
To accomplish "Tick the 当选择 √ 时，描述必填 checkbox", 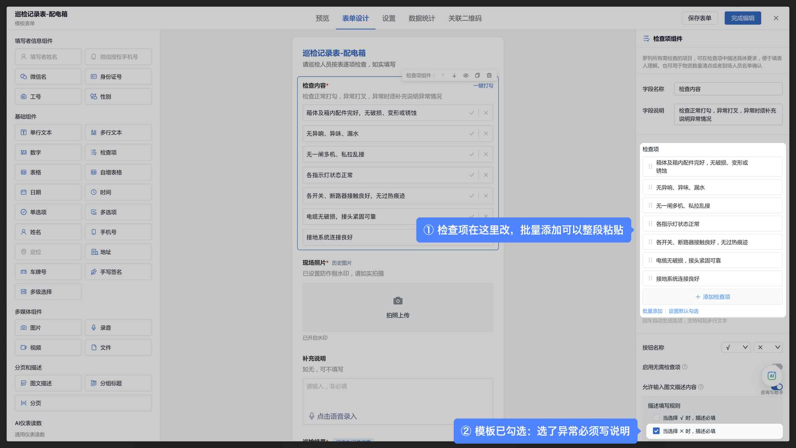I will pos(656,418).
